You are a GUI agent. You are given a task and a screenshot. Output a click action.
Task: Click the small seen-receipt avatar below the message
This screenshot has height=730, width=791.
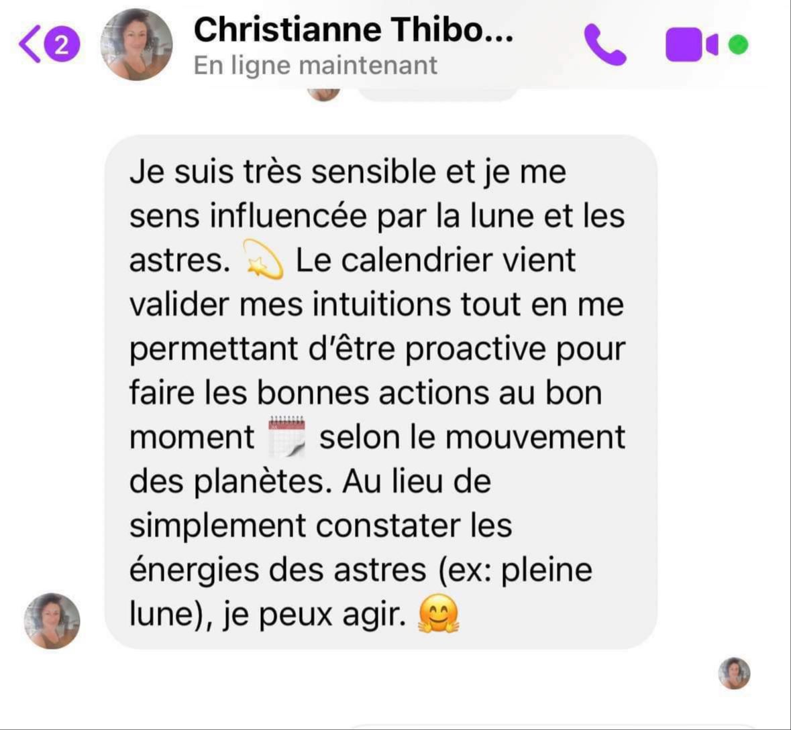(734, 673)
